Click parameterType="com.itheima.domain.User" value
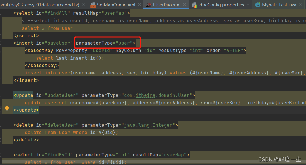Image resolution: width=306 pixels, height=165 pixels. [x=157, y=95]
